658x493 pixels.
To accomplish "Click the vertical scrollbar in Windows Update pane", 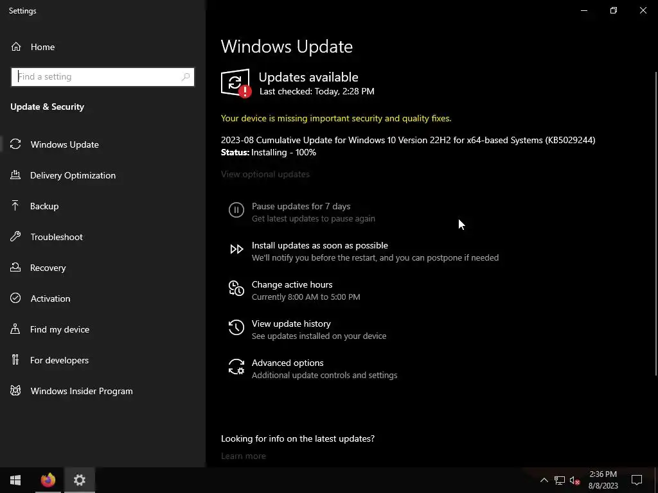I will 656,224.
